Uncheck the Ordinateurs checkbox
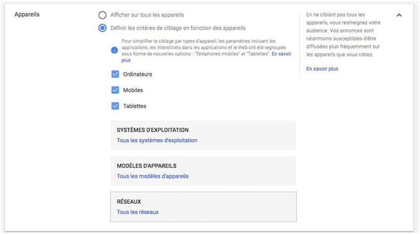This screenshot has width=420, height=234. coord(115,74)
